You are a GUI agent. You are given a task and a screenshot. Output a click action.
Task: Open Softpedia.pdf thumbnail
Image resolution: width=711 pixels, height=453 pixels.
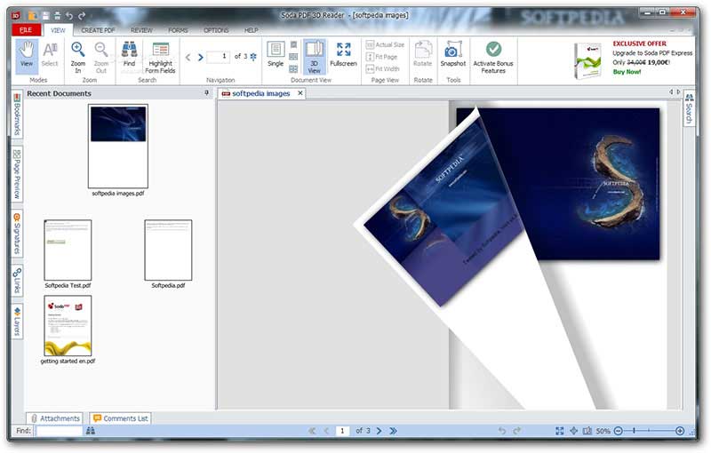point(168,250)
